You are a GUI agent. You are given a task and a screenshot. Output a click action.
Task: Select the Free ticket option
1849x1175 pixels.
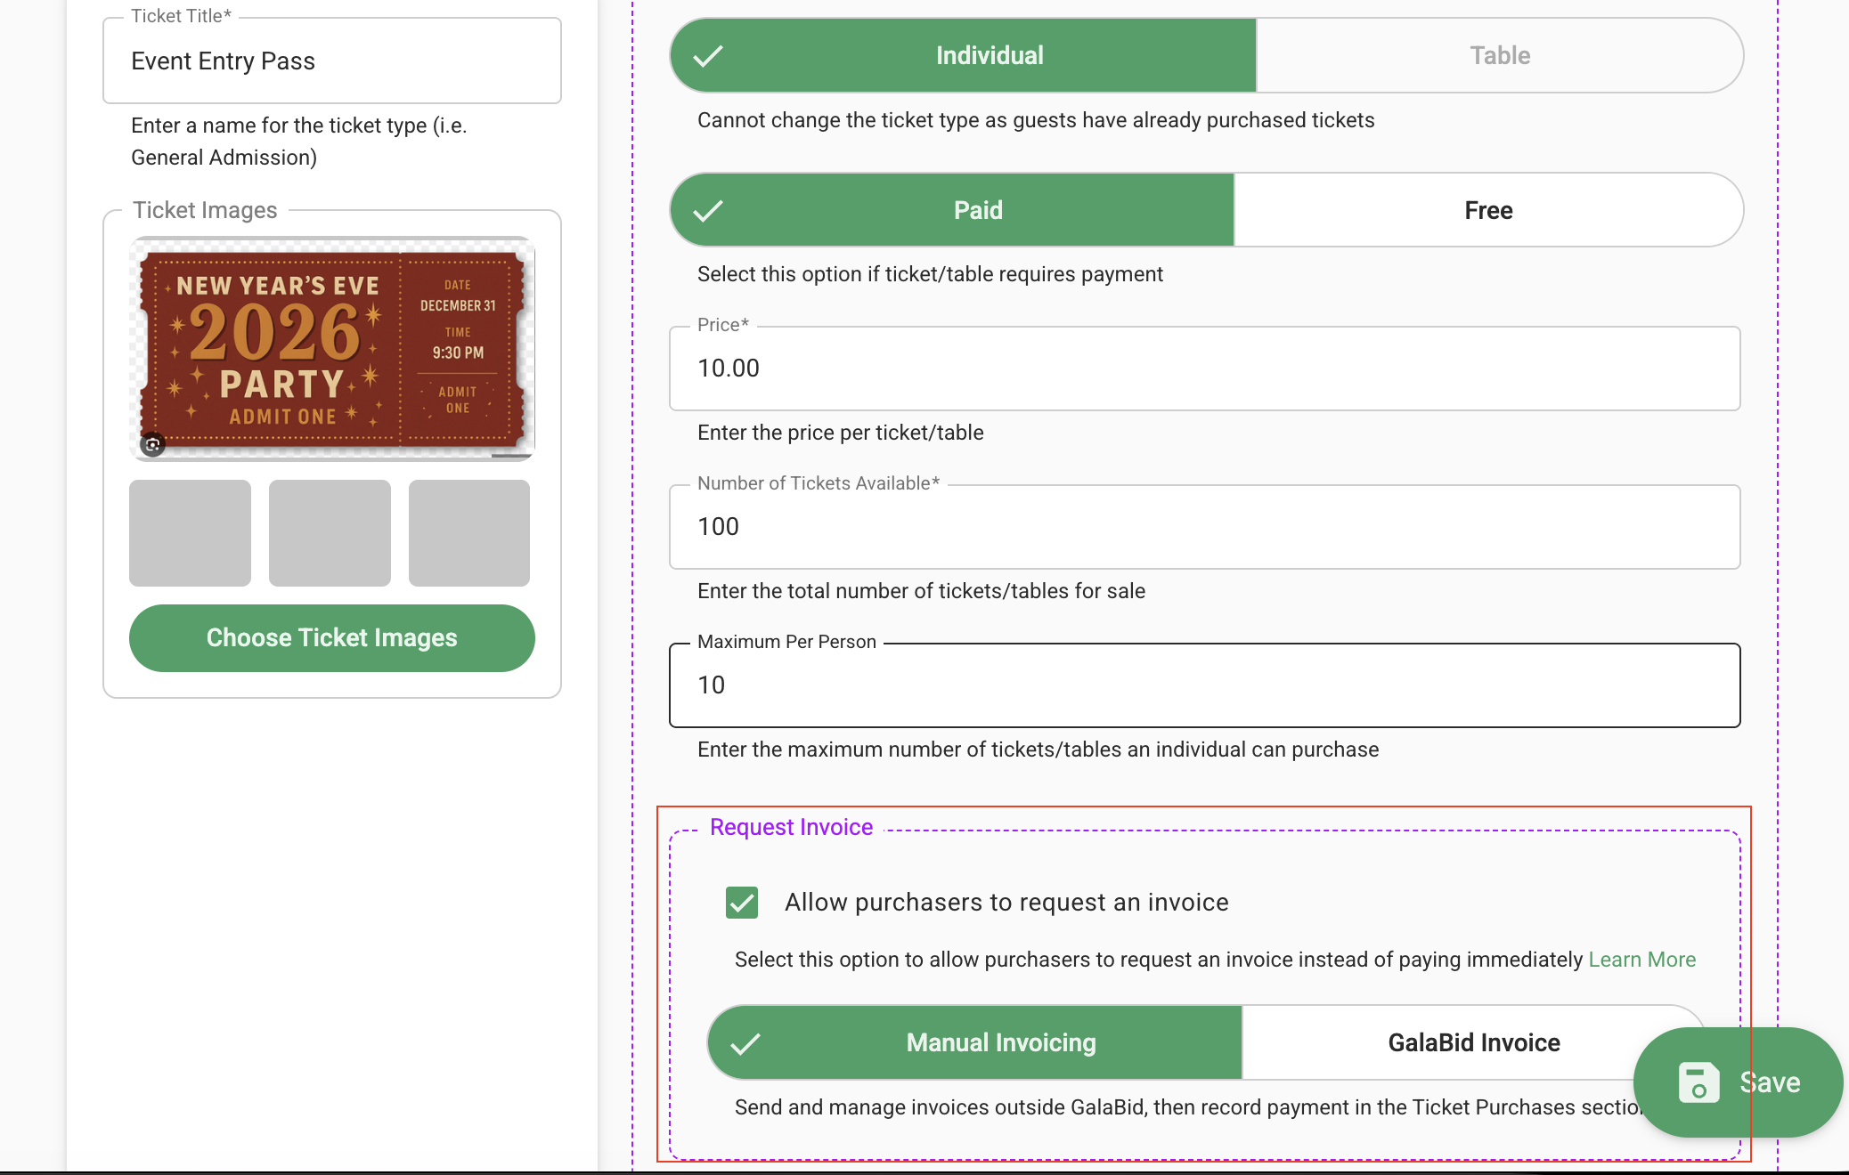coord(1488,210)
